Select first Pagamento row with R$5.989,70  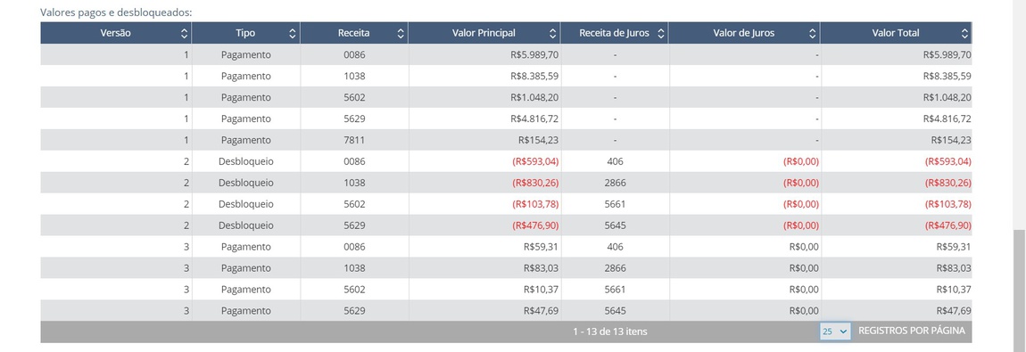[506, 55]
